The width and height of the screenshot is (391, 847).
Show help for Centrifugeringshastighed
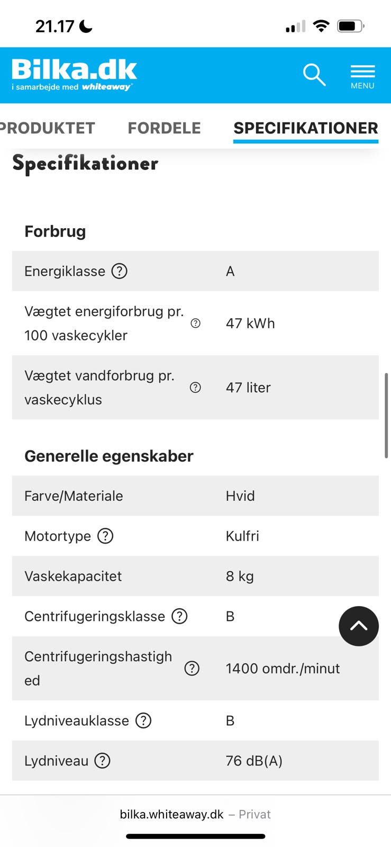[192, 669]
